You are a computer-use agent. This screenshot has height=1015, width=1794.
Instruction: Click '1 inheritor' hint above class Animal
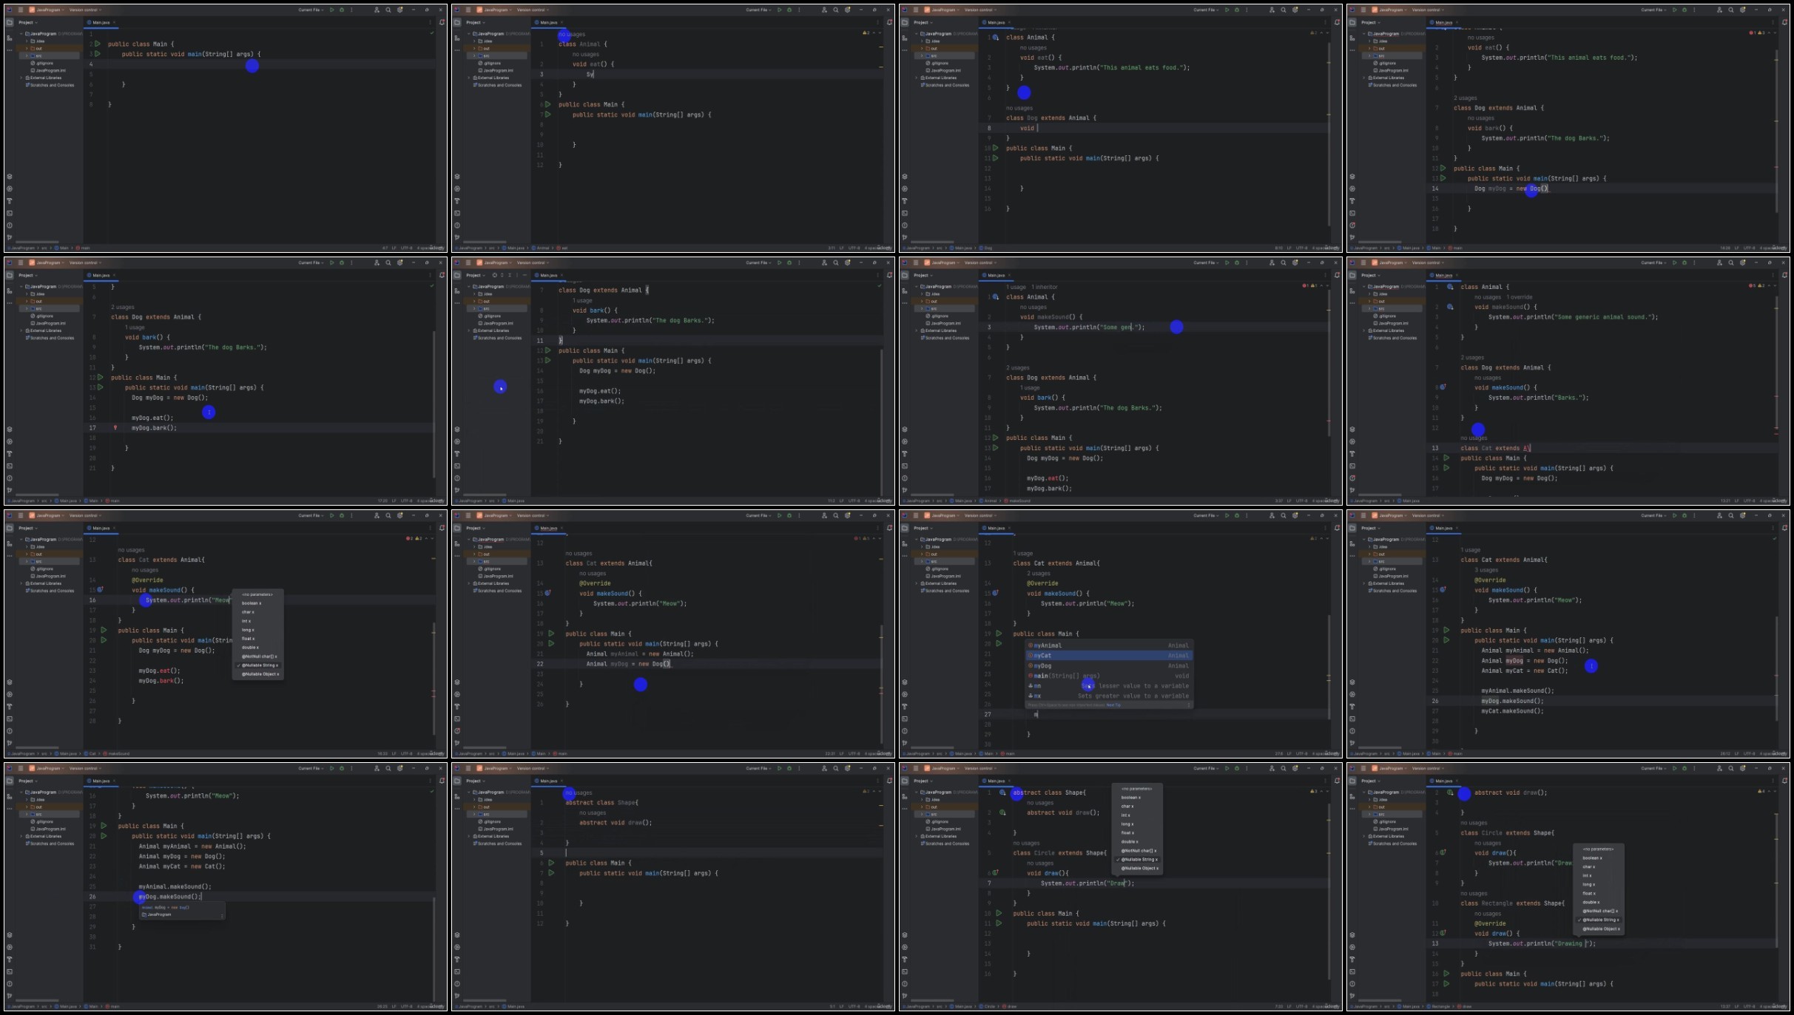(x=1045, y=287)
